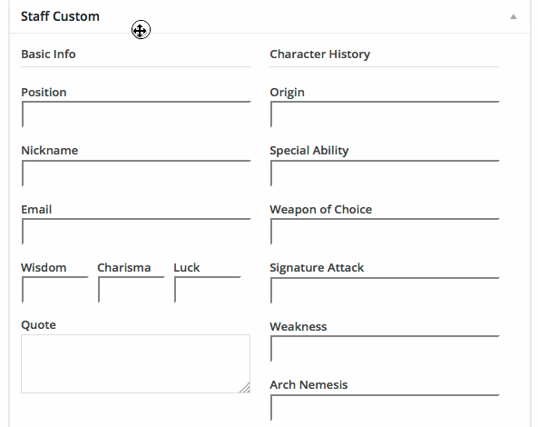
Task: Click the Signature Attack field
Action: pyautogui.click(x=385, y=290)
